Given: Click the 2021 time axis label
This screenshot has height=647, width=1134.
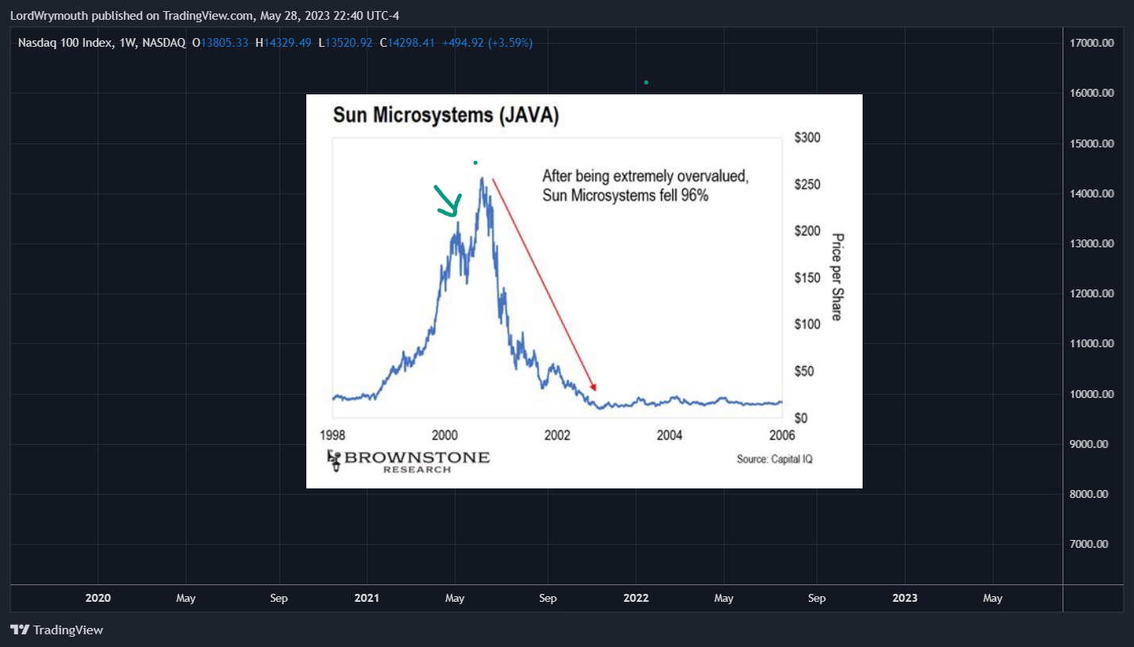Looking at the screenshot, I should coord(367,598).
